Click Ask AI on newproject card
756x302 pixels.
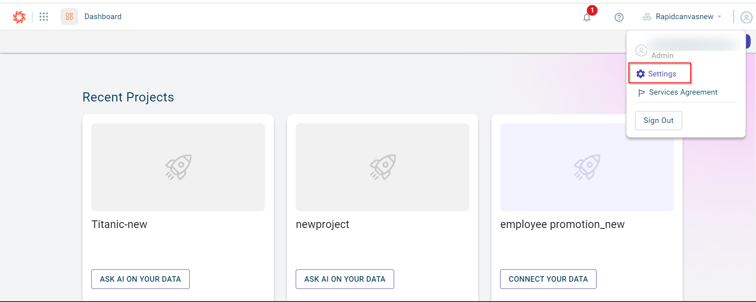345,279
